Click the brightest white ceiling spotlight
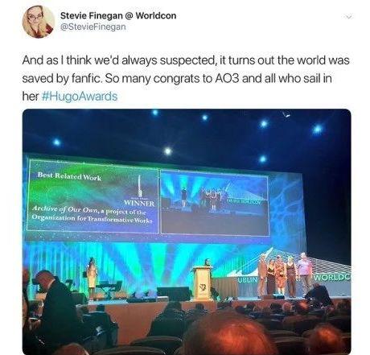The image size is (370, 355). click(x=168, y=151)
